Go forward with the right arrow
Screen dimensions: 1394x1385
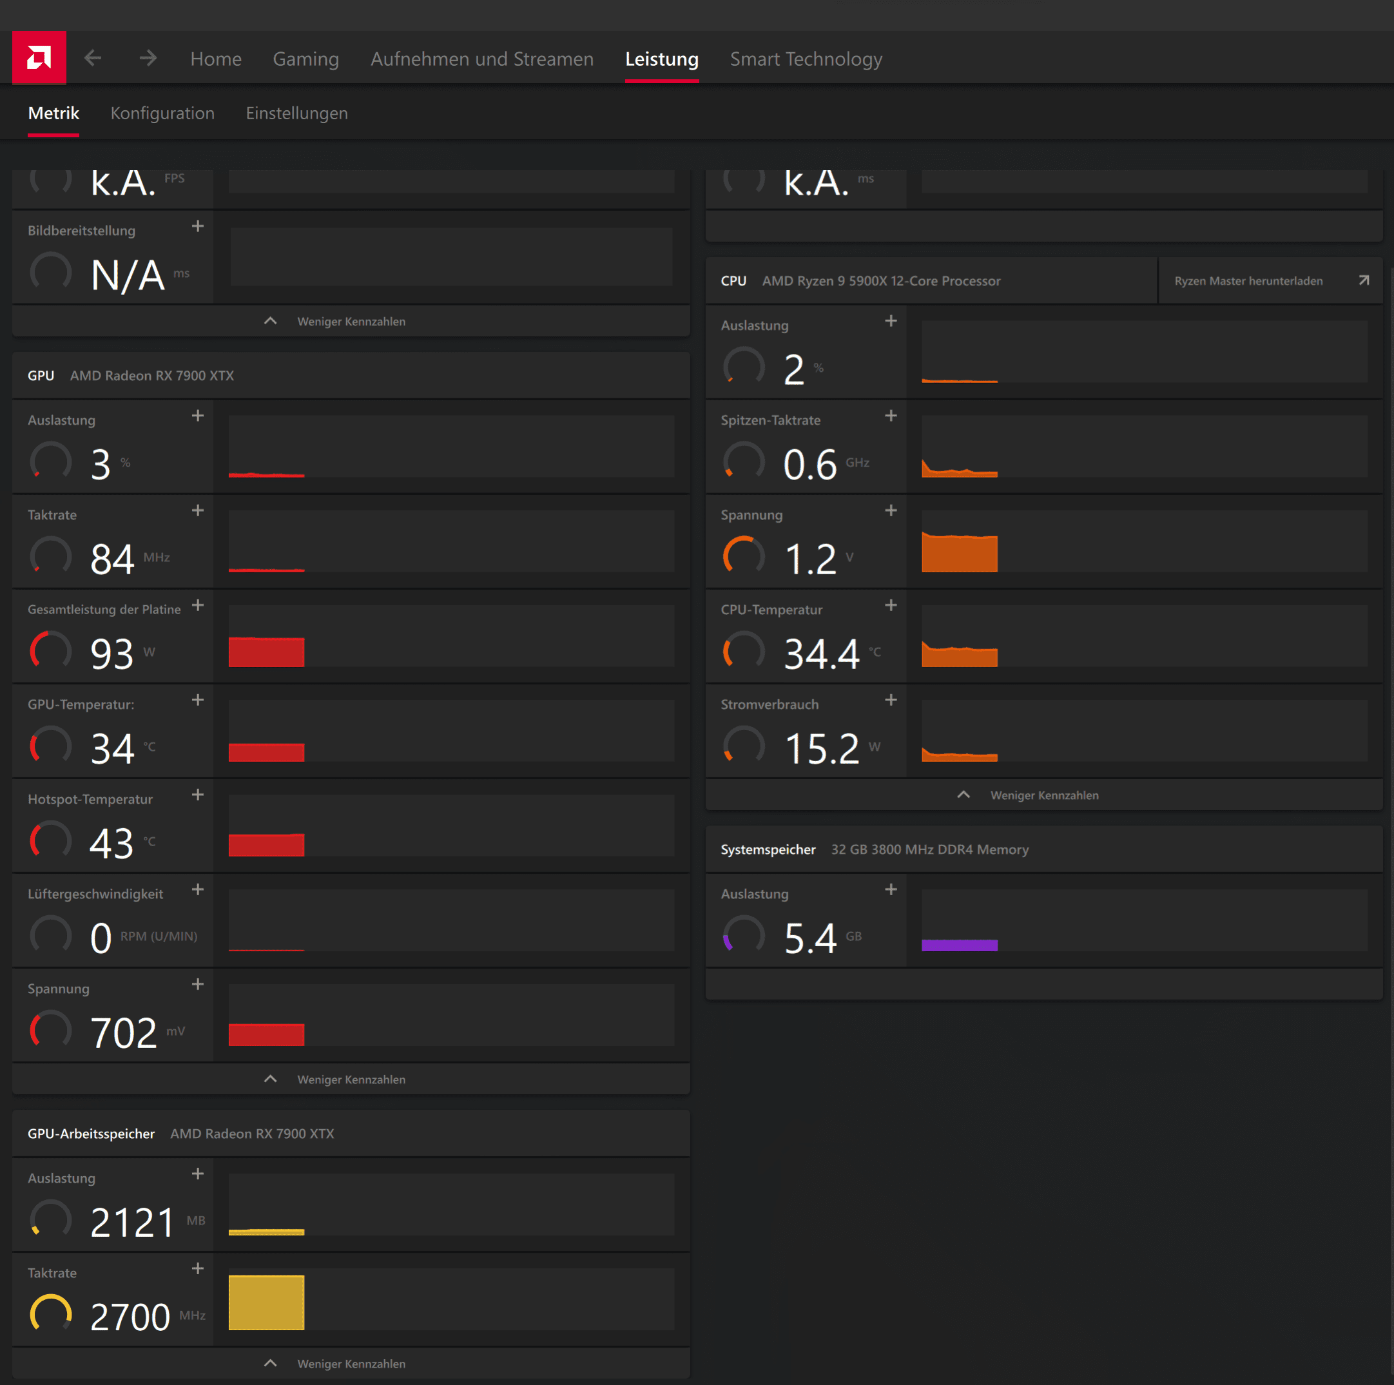point(148,58)
